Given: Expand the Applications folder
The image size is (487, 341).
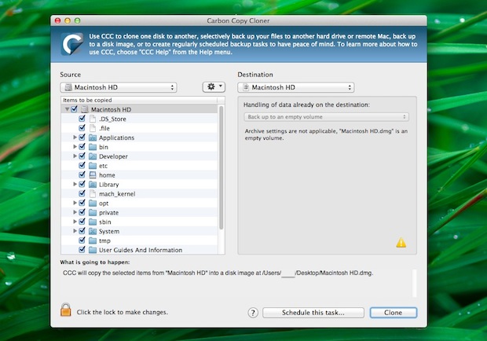Looking at the screenshot, I should click(x=75, y=137).
